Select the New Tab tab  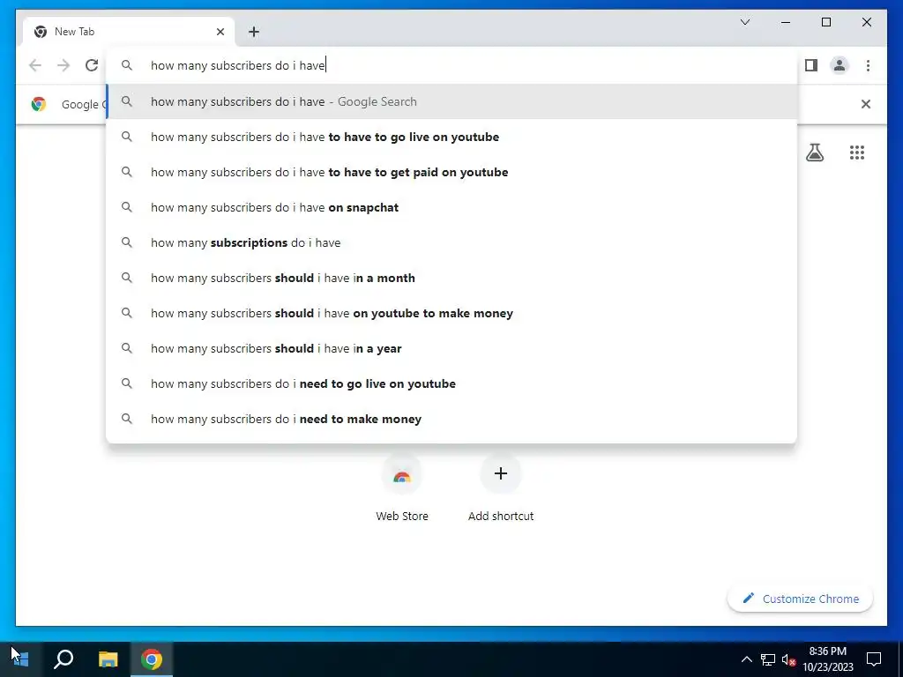coord(129,32)
